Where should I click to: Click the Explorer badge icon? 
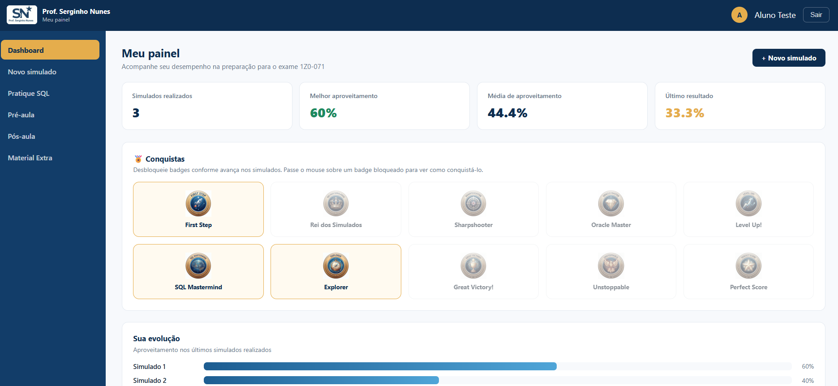pos(336,266)
